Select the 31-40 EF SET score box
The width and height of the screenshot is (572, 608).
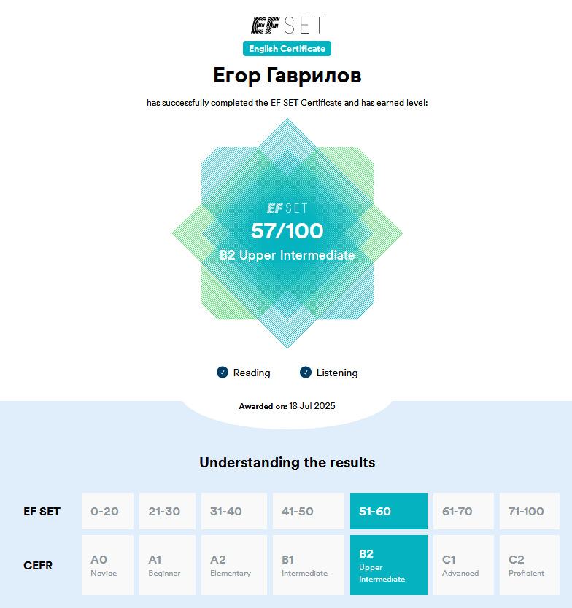click(x=233, y=511)
